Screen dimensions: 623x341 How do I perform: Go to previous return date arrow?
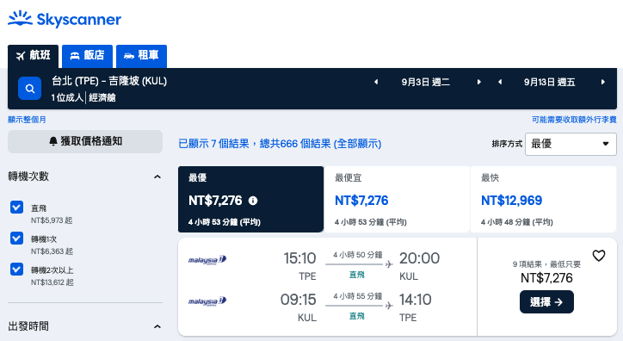coord(500,82)
